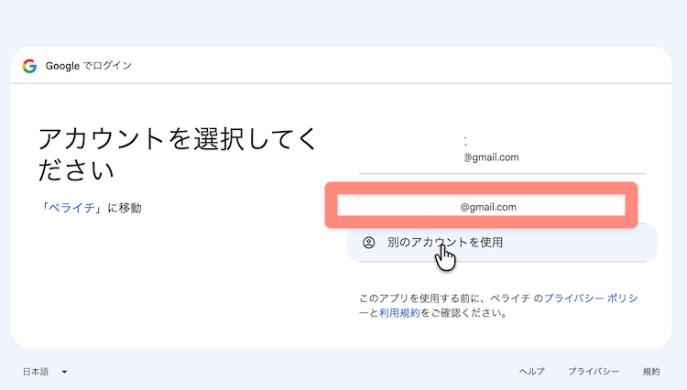The width and height of the screenshot is (687, 390).
Task: Open the 利用規約 link
Action: 399,313
